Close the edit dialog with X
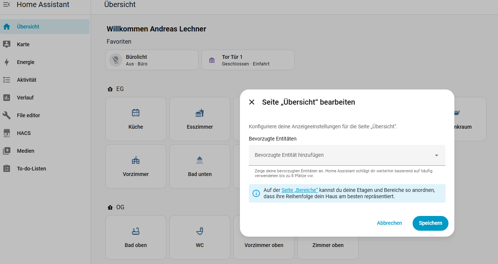This screenshot has height=264, width=498. tap(252, 102)
